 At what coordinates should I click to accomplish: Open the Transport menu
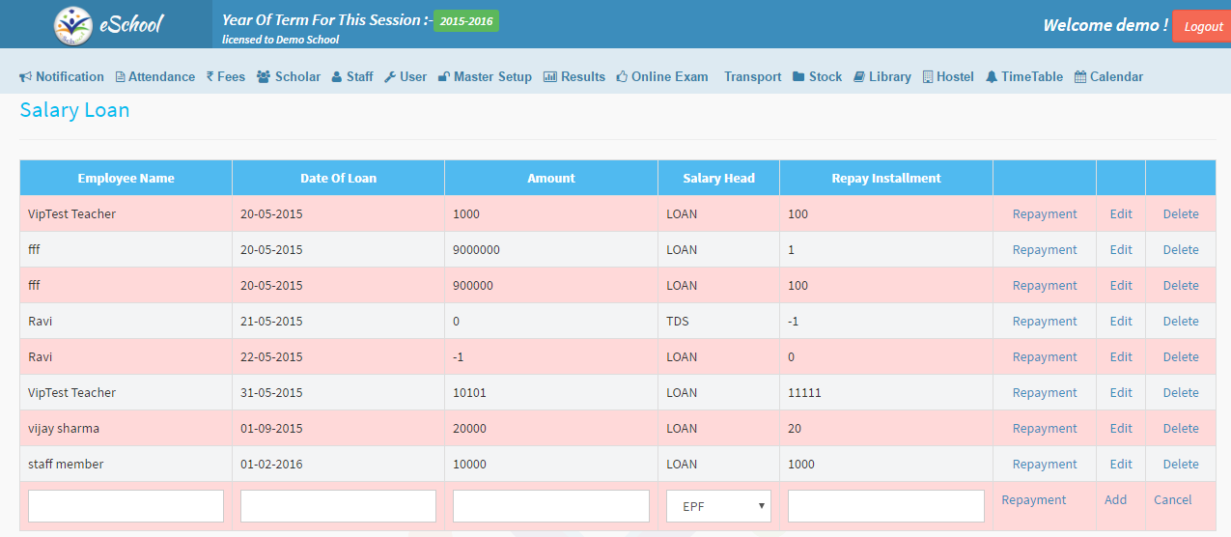tap(753, 76)
